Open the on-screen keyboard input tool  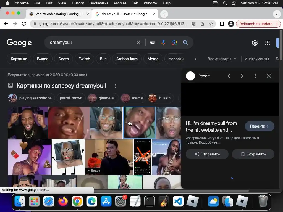[152, 43]
